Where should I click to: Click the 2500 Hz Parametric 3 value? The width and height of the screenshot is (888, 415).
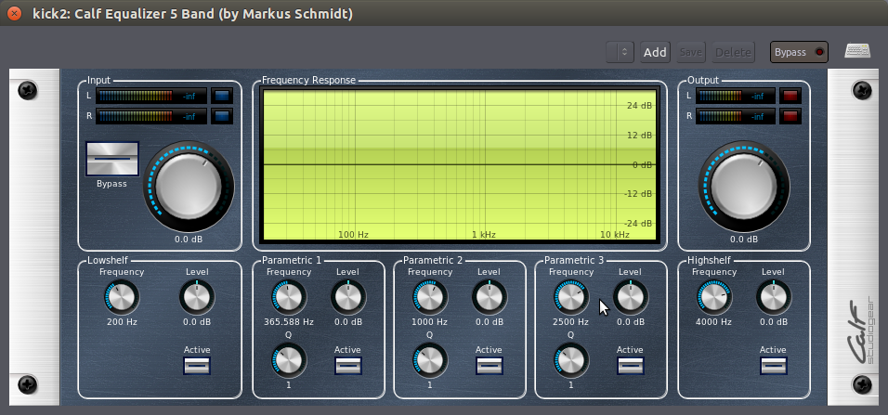click(571, 322)
